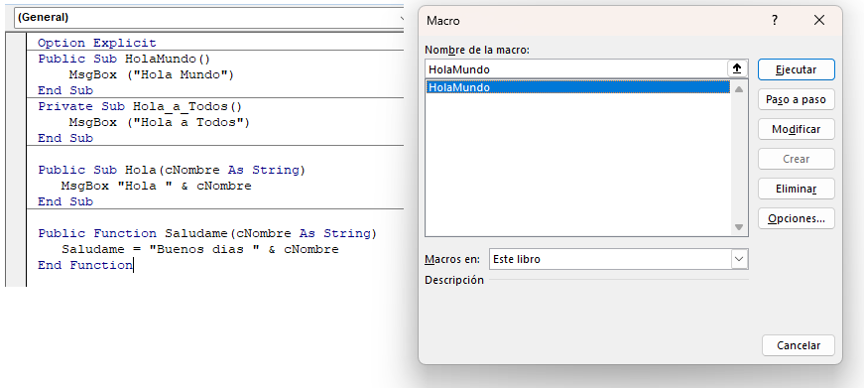This screenshot has width=864, height=388.
Task: Click the 'Public Function Saludame' line
Action: (x=207, y=233)
